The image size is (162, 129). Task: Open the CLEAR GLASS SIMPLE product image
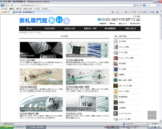click(x=87, y=103)
